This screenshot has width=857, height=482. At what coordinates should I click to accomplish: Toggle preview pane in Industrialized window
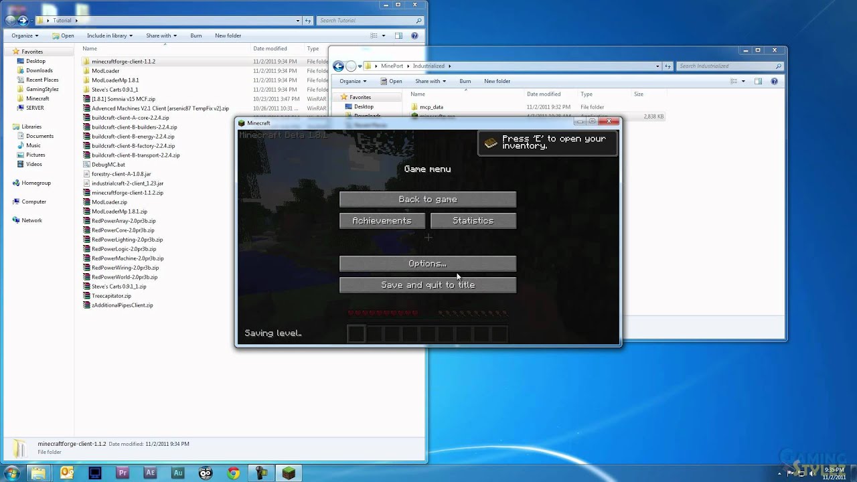(x=758, y=81)
